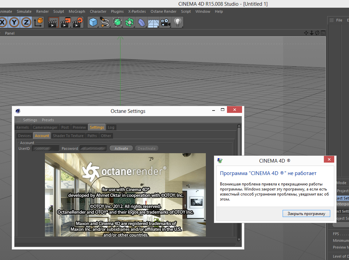
Task: Click the blue bend deformer icon
Action: coord(141,22)
